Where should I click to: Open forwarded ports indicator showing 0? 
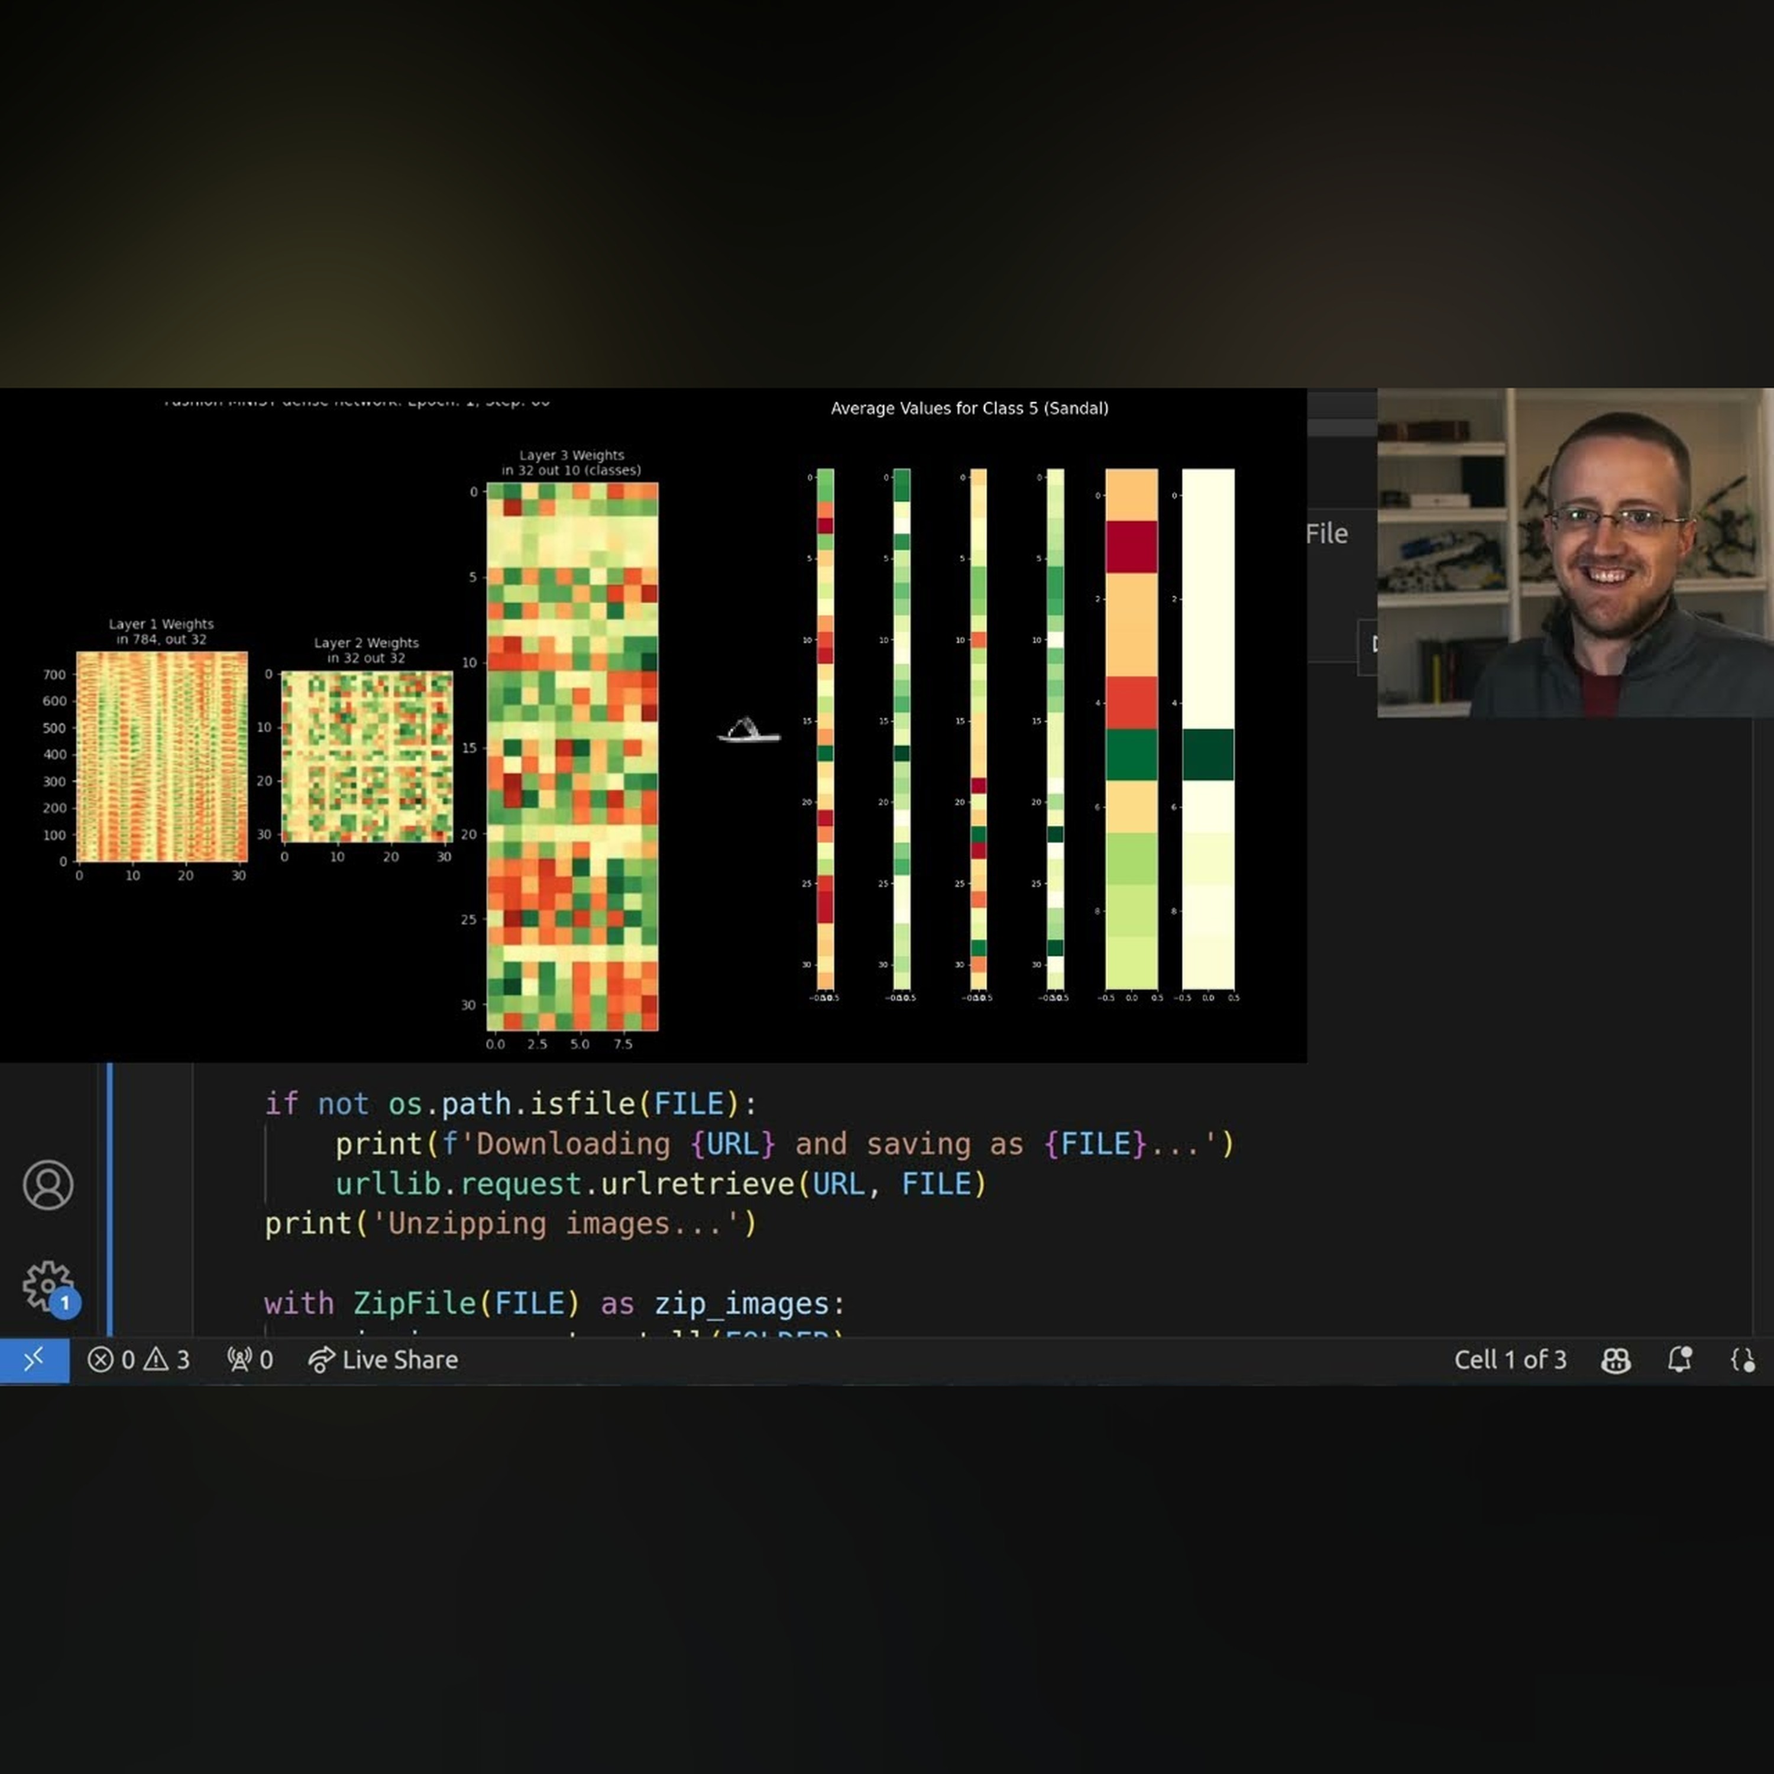(x=250, y=1360)
